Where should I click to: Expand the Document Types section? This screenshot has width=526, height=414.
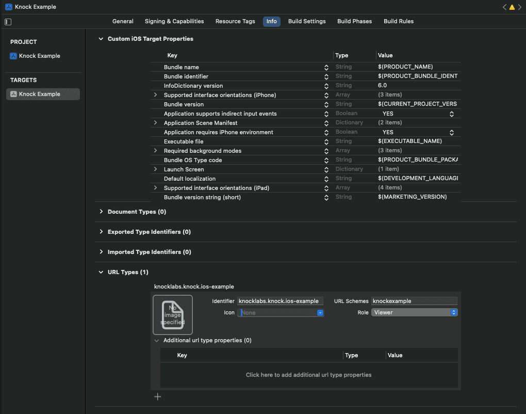[x=101, y=212]
